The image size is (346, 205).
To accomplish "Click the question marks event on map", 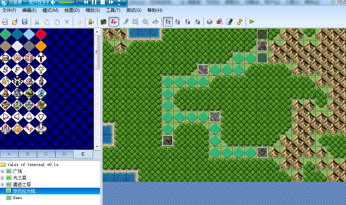I will tap(203, 70).
